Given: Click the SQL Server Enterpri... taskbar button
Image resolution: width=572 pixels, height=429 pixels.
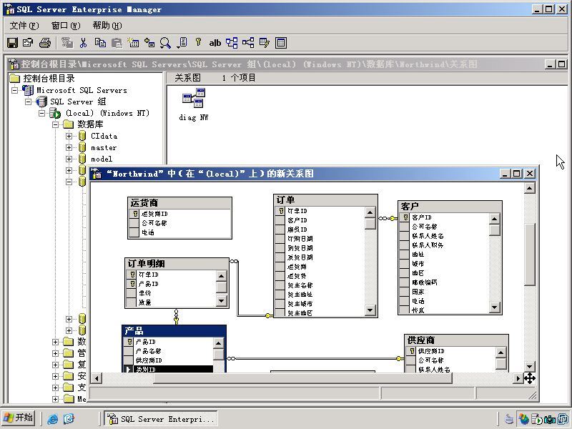Looking at the screenshot, I should pos(161,419).
